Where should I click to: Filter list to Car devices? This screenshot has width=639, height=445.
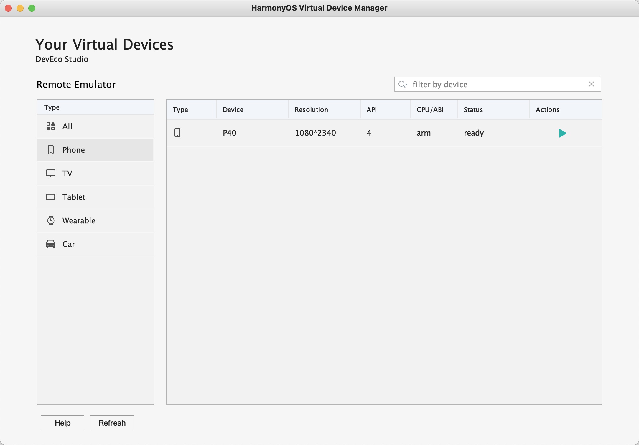tap(95, 244)
